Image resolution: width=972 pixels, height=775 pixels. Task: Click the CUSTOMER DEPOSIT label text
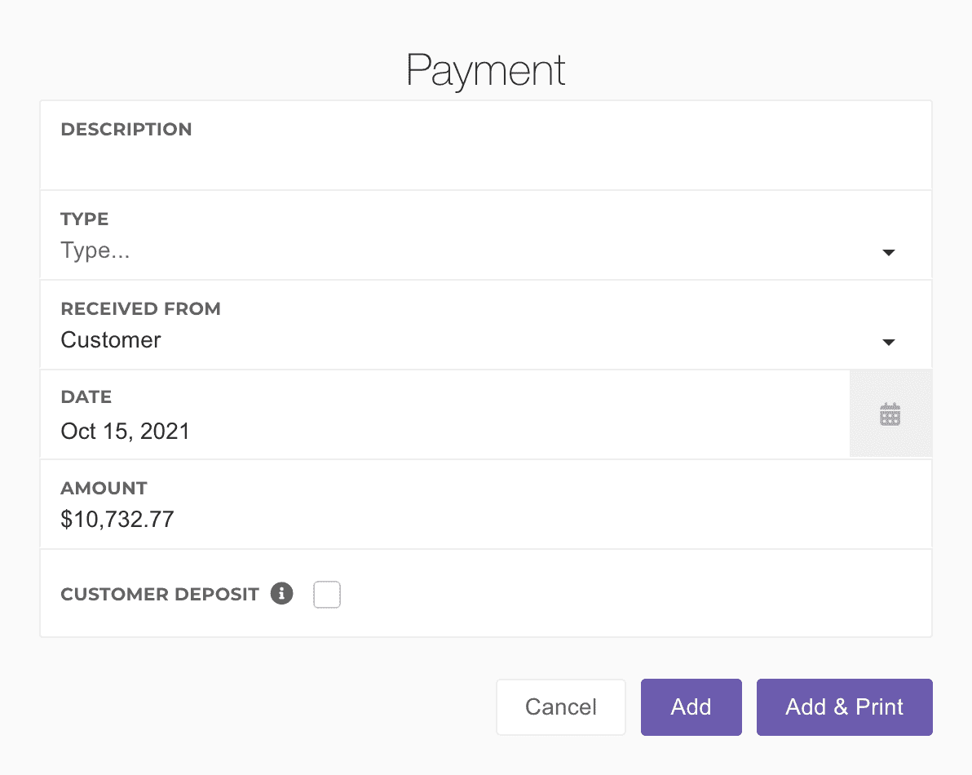(160, 594)
